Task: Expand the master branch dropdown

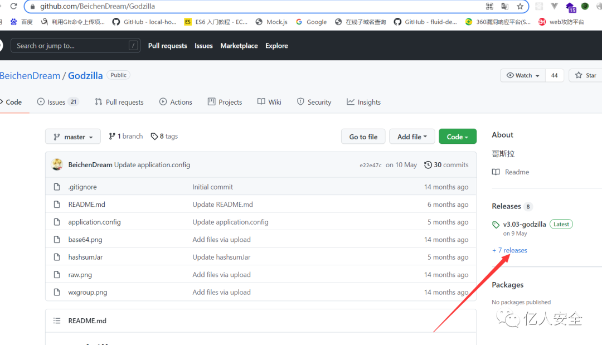Action: point(73,137)
